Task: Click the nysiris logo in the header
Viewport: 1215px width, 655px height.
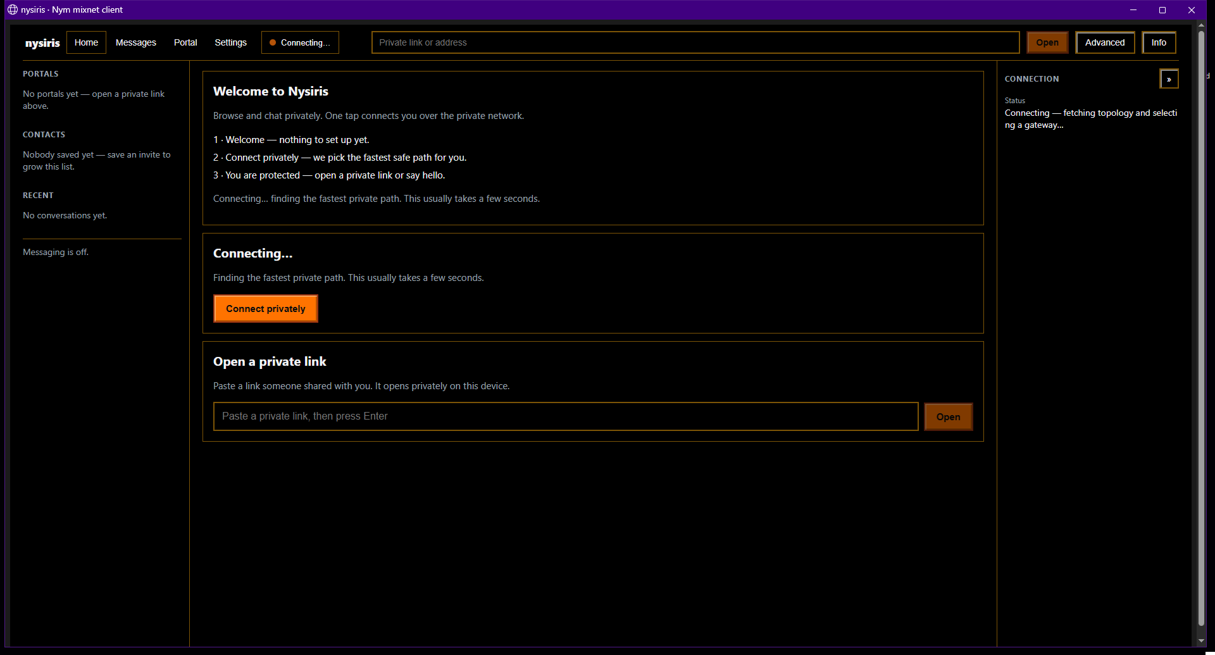Action: click(x=42, y=43)
